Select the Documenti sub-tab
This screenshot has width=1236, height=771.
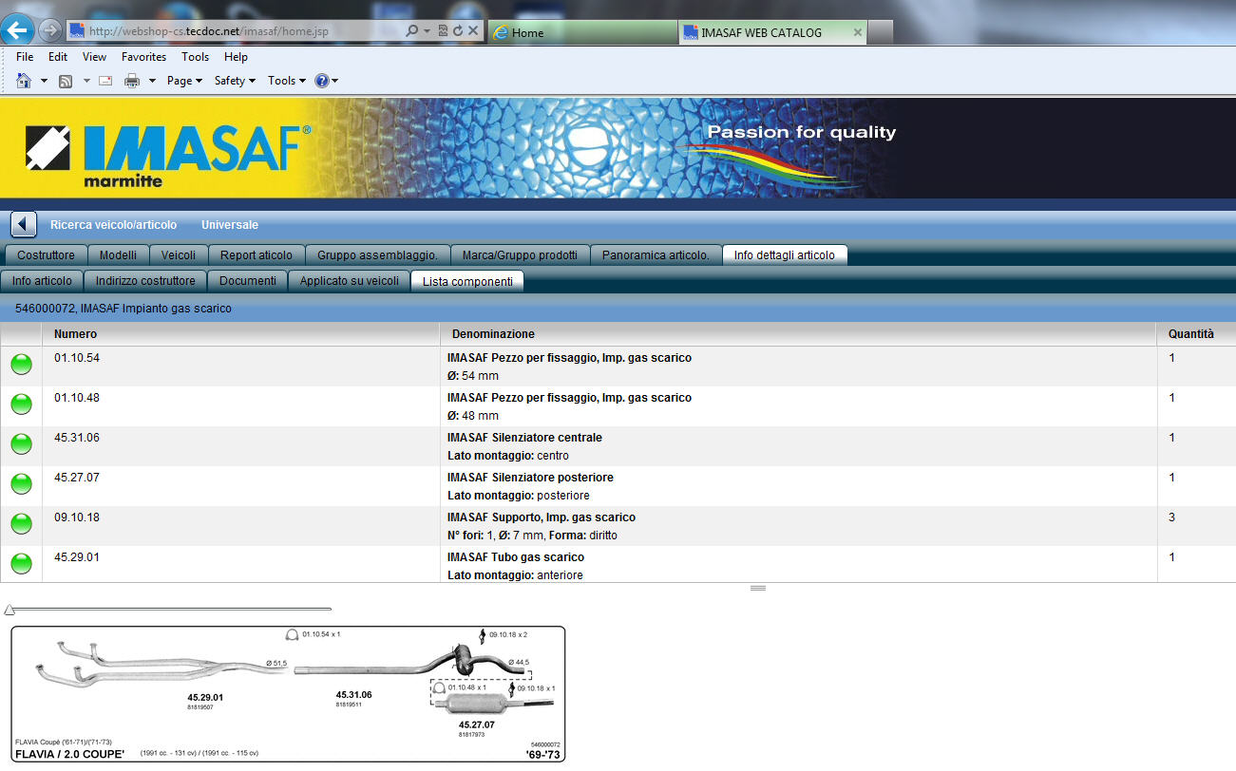pos(248,281)
